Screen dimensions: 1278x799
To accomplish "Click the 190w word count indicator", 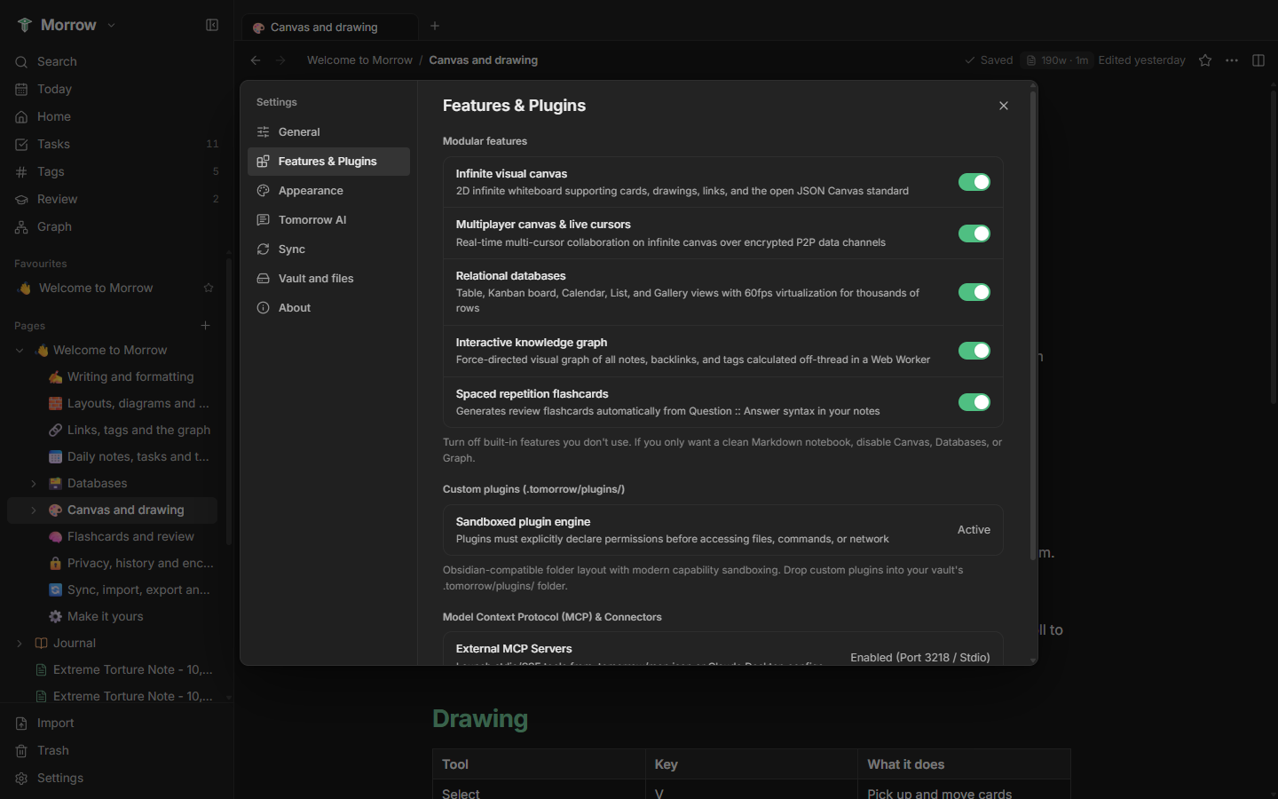I will click(1057, 60).
